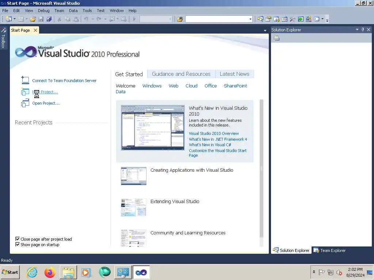Click the Cut scissors toolbar icon
This screenshot has height=280, width=374.
60,19
